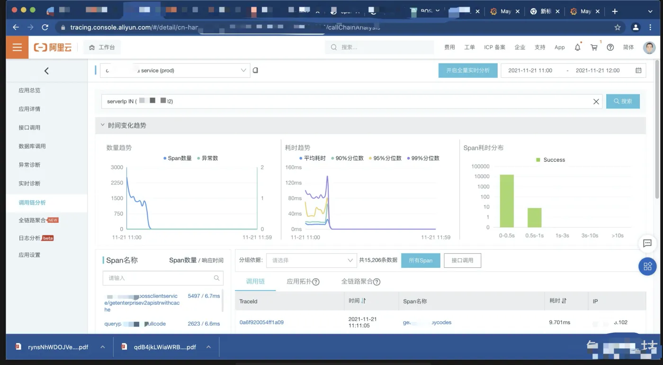
Task: Open menu for rynsNhWDOJVe....pdf download
Action: tap(102, 347)
